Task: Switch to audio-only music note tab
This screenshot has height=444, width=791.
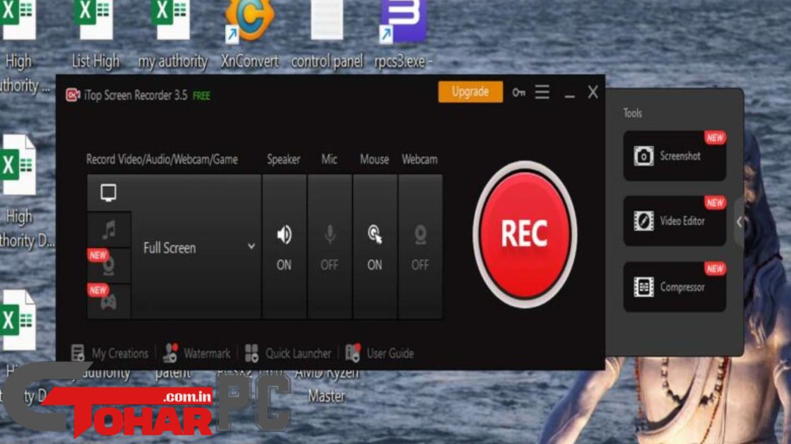Action: [x=109, y=230]
